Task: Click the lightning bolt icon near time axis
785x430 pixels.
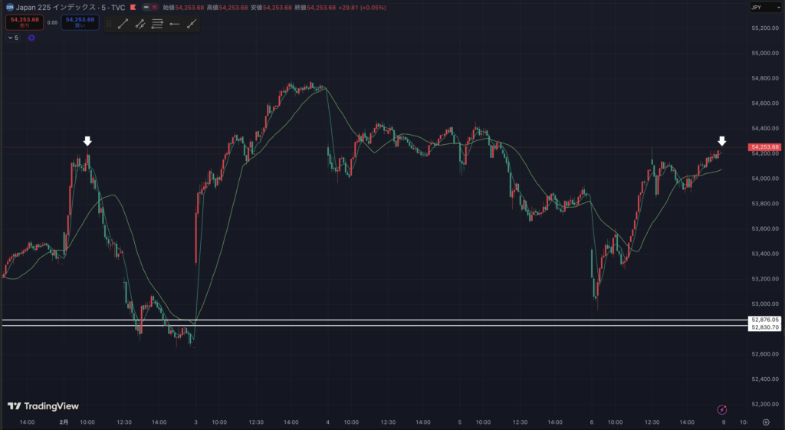Action: click(721, 411)
